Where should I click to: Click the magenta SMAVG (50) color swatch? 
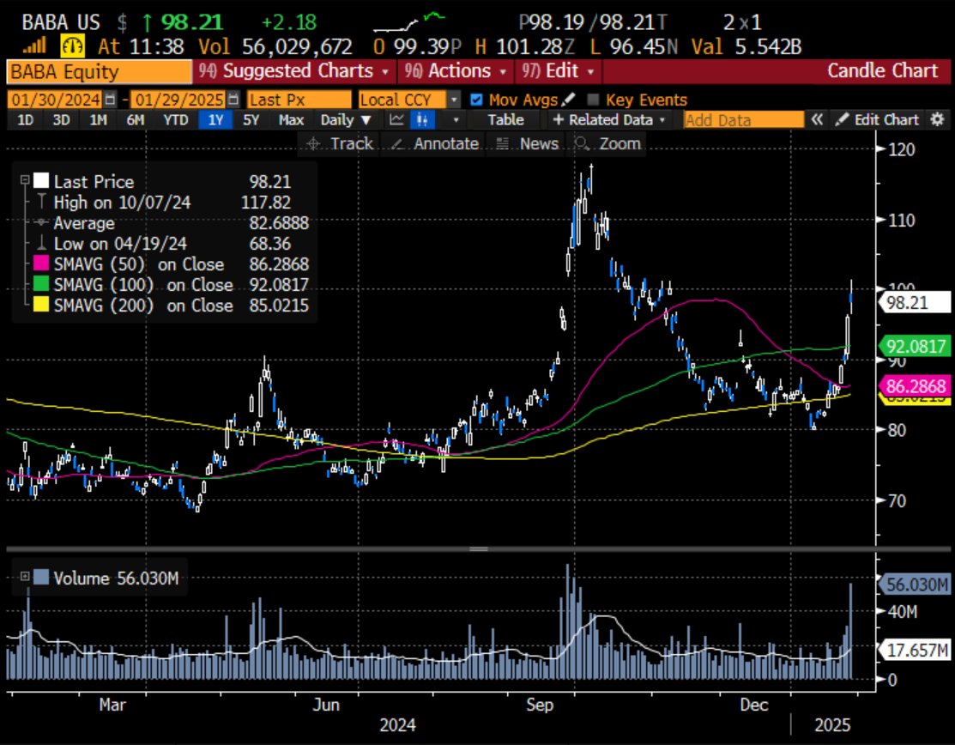[x=41, y=263]
